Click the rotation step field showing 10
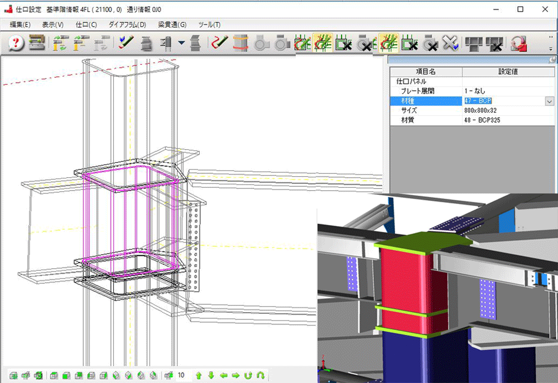The height and width of the screenshot is (383, 558). point(181,375)
